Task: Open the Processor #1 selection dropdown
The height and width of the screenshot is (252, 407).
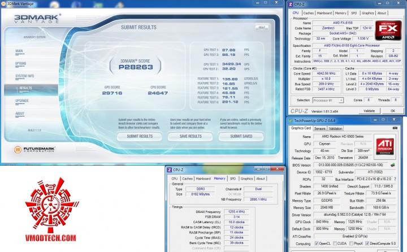Action: coord(328,100)
